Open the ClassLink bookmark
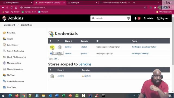Image resolution: width=174 pixels, height=98 pixels. 43,12
